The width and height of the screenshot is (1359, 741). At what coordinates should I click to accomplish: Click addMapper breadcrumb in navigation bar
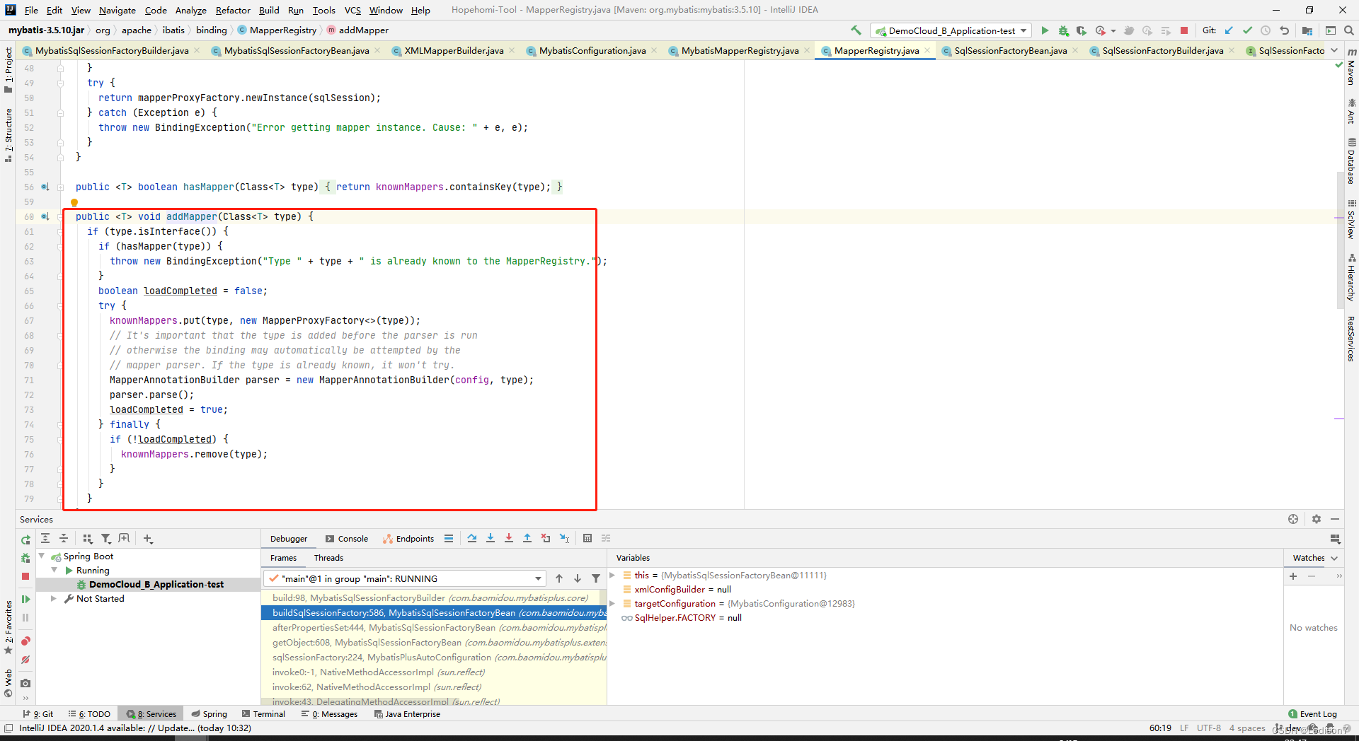tap(357, 30)
